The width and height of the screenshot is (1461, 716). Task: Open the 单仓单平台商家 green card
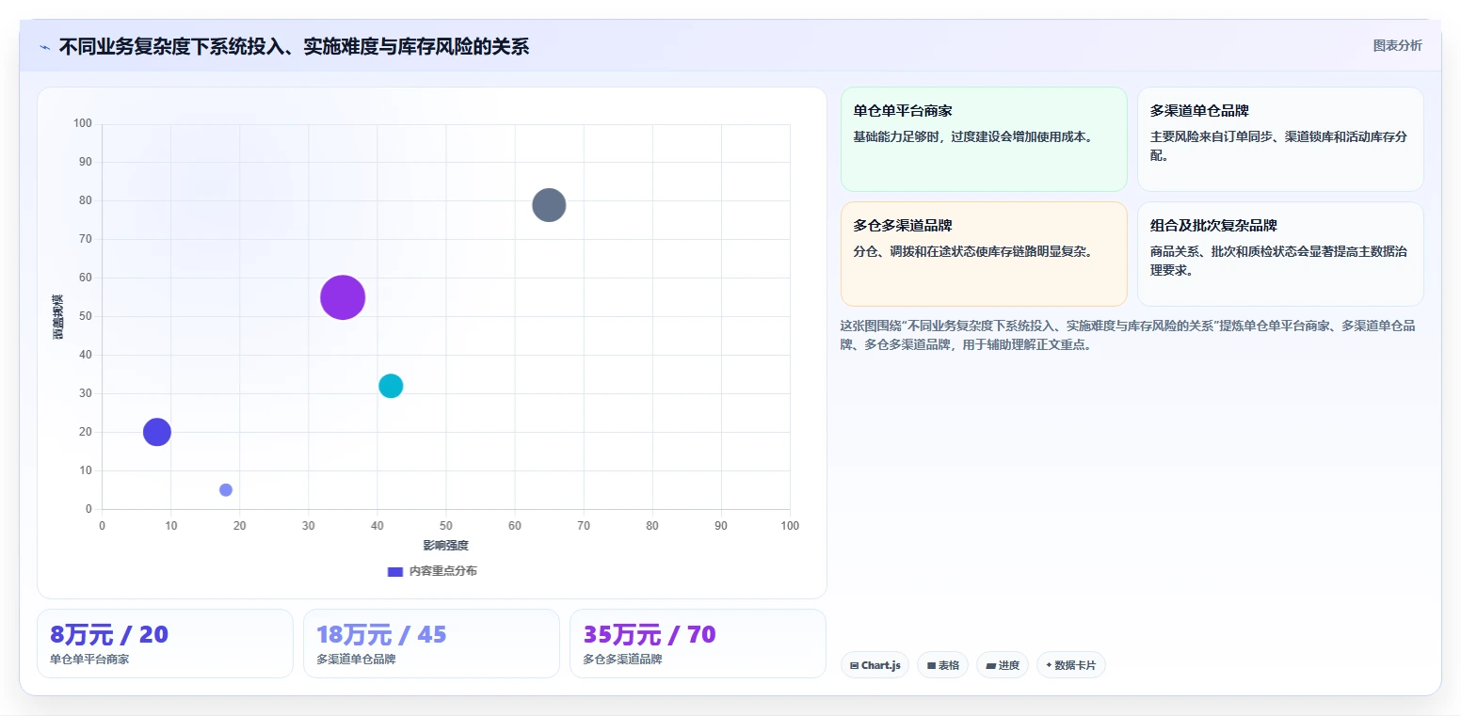pyautogui.click(x=984, y=139)
